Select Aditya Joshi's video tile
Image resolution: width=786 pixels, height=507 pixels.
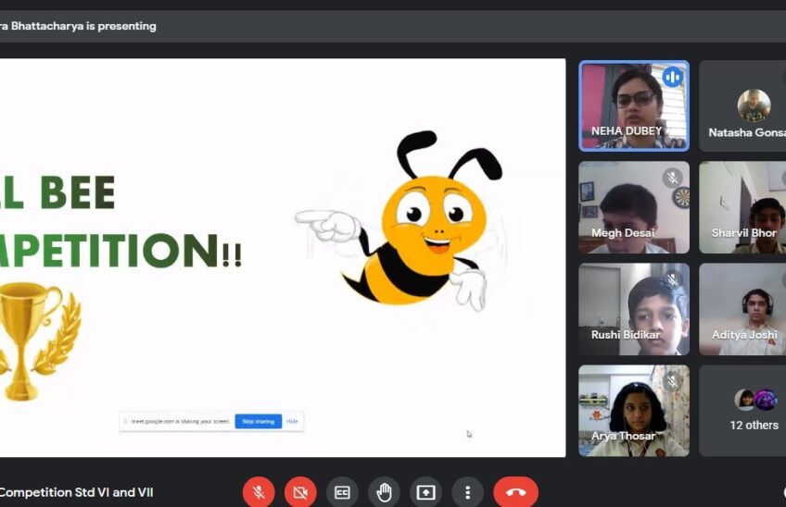743,309
